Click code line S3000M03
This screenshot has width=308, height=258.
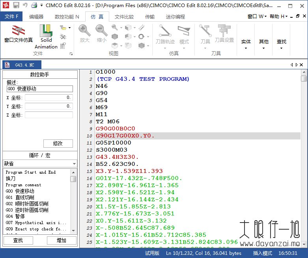click(x=111, y=150)
